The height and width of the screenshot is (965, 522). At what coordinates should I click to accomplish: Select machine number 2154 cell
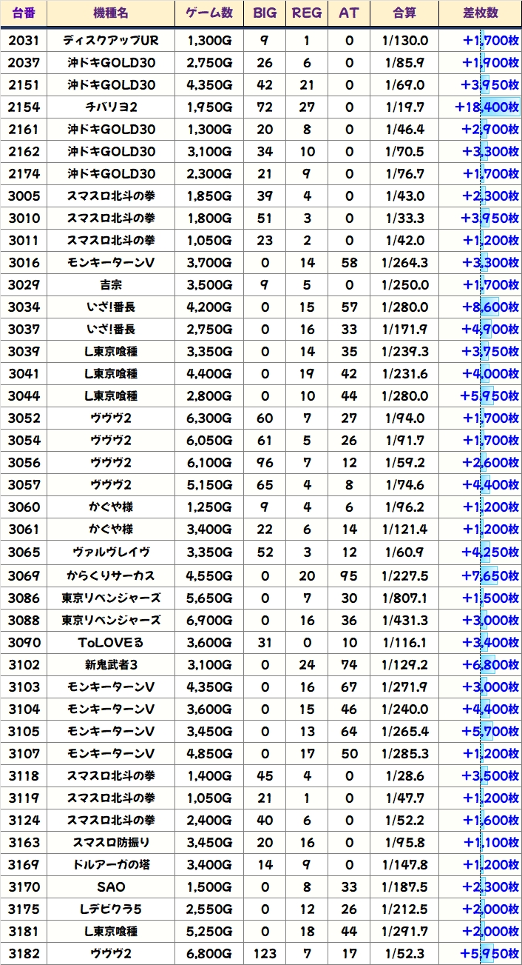(x=24, y=107)
